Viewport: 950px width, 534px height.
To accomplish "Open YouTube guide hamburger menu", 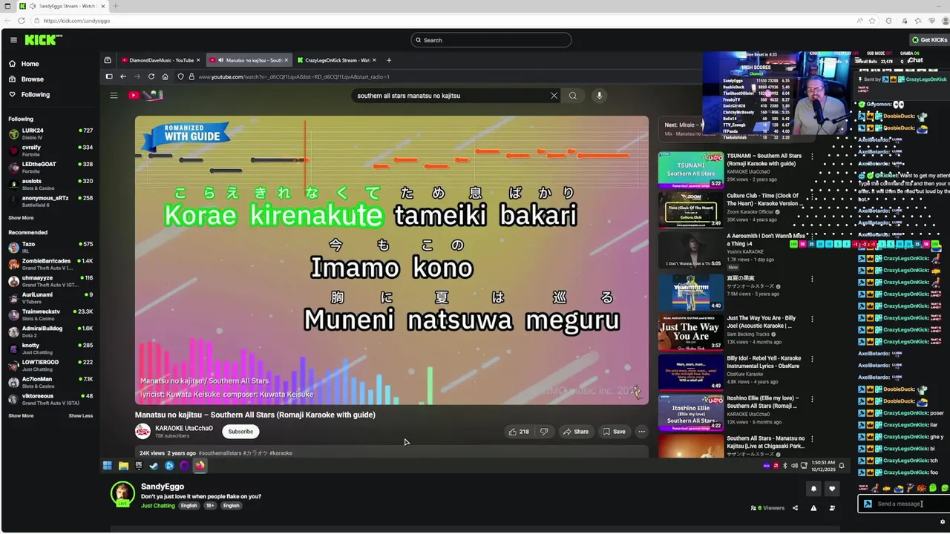I will click(114, 95).
